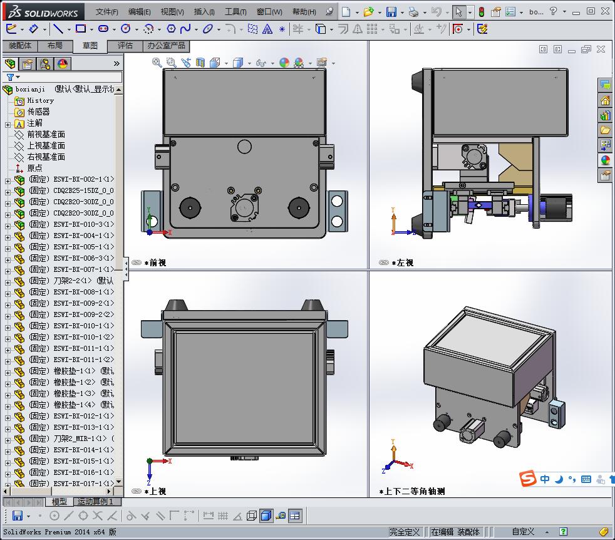Click the measure tape icon in bottom toolbar
This screenshot has width=615, height=540.
281,516
